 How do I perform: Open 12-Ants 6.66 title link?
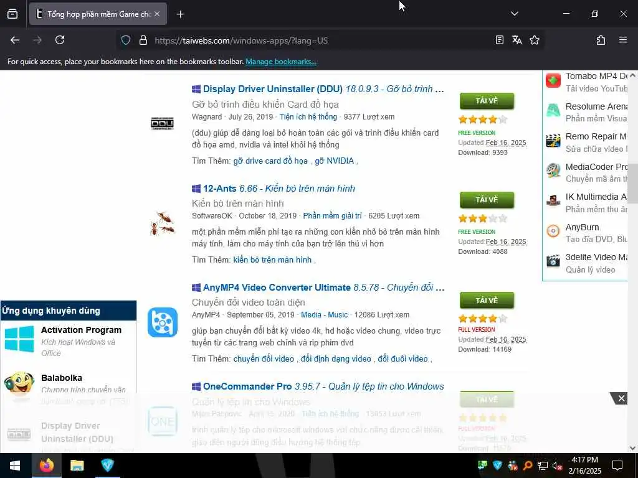[x=279, y=189]
